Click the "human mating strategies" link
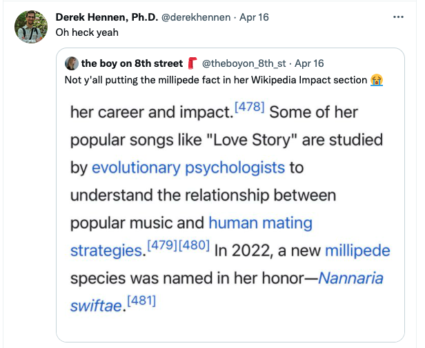This screenshot has width=425, height=348. point(260,223)
